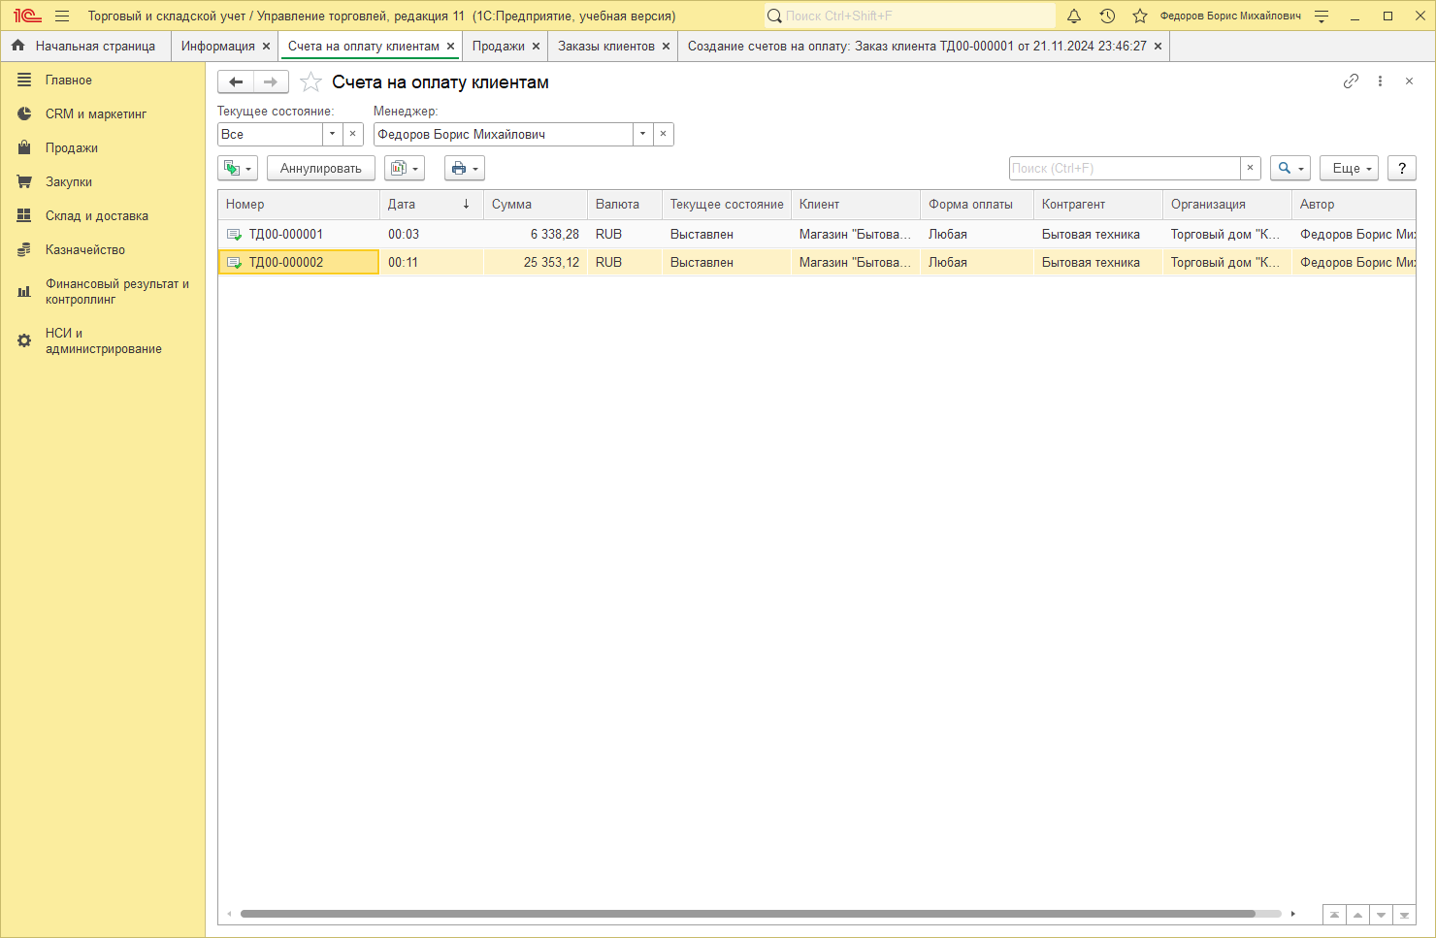Open the Продажи section in sidebar

coord(103,148)
